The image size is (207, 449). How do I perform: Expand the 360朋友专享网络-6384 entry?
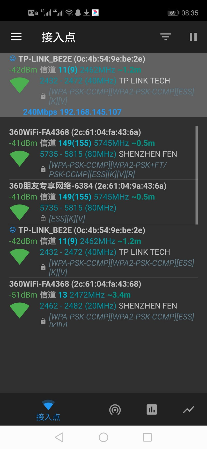click(x=88, y=186)
